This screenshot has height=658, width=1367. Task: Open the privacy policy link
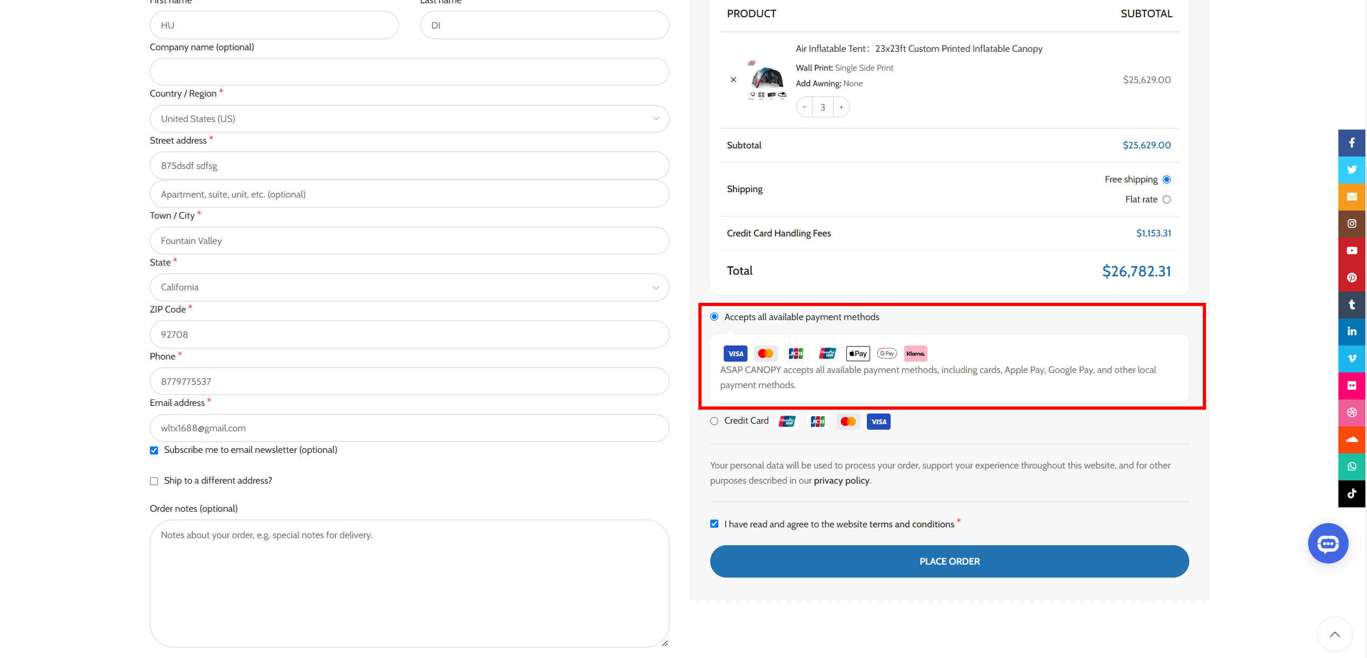coord(841,480)
